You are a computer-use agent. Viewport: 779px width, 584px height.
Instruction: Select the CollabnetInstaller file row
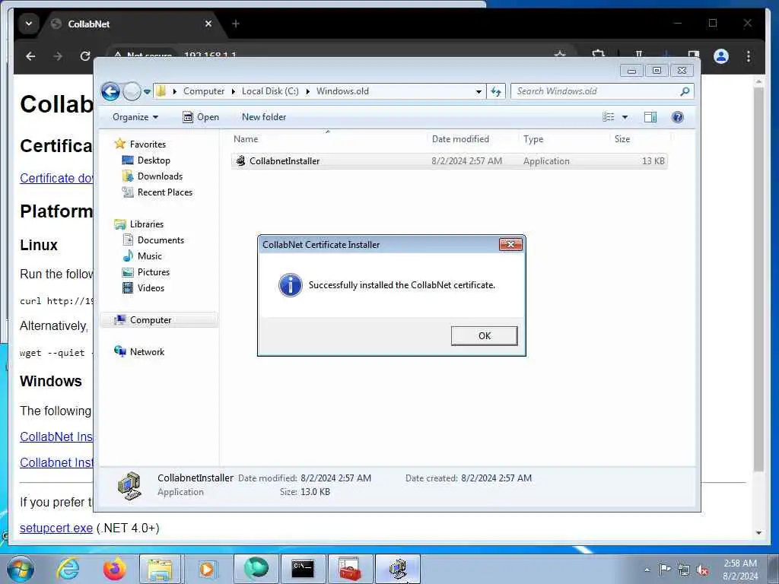coord(449,161)
